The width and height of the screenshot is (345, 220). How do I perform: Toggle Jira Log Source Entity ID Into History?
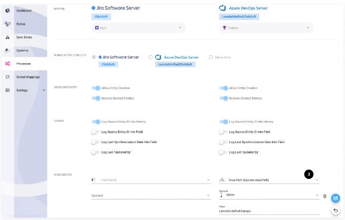pyautogui.click(x=96, y=122)
